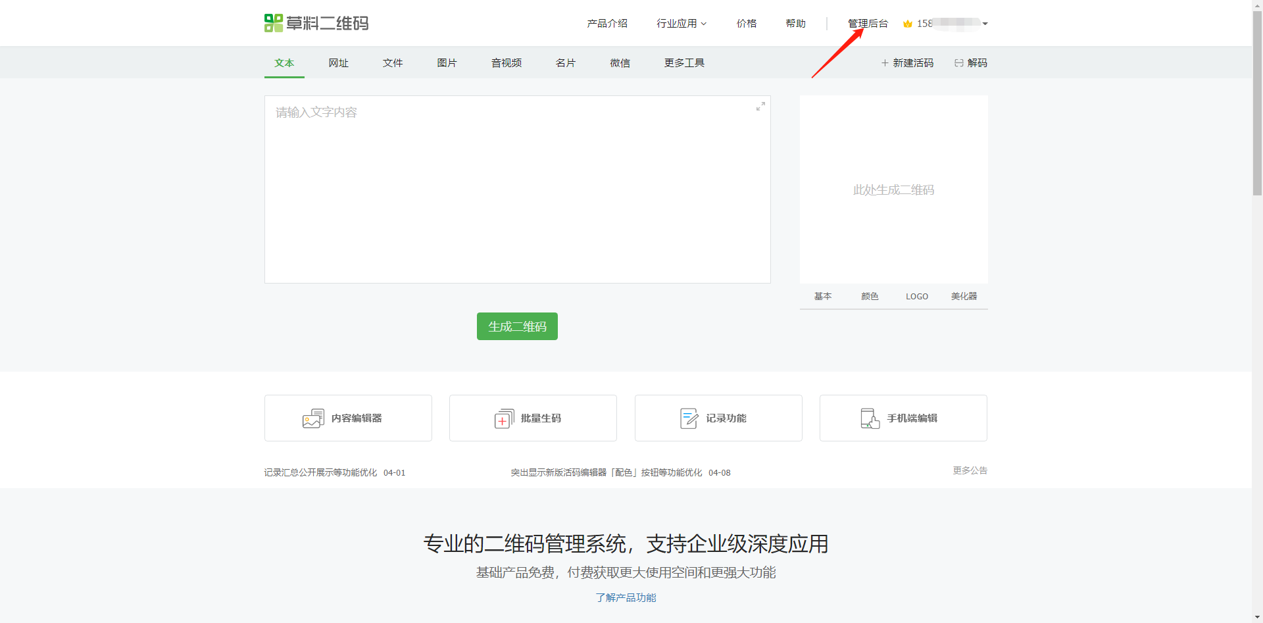Click the 手机端编辑 card icon
1263x623 pixels.
click(870, 418)
